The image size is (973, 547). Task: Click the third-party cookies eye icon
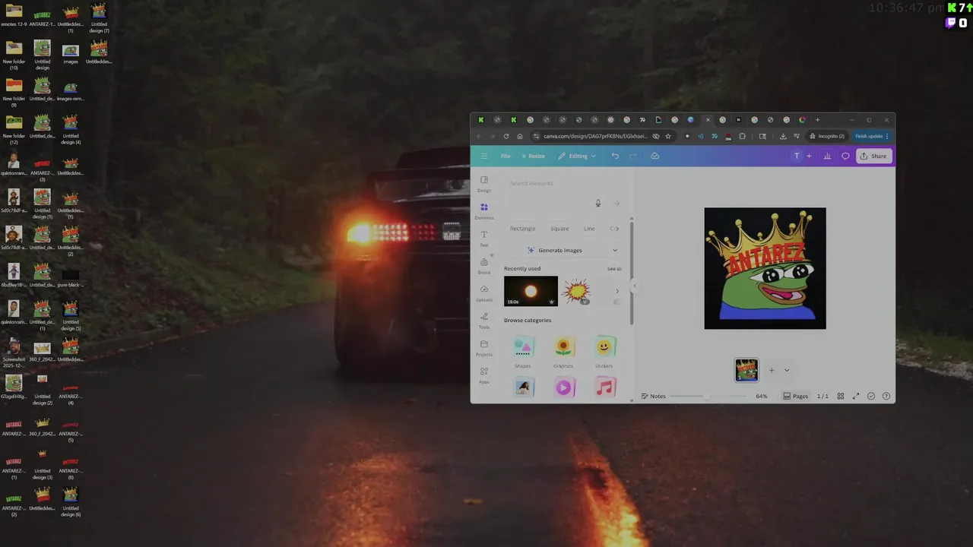[x=656, y=136]
